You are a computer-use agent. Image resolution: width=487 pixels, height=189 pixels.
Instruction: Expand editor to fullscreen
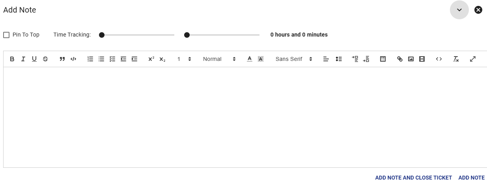coord(473,59)
